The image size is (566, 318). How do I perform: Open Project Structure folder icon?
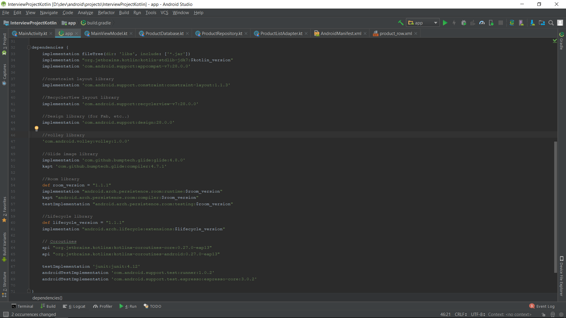[542, 23]
